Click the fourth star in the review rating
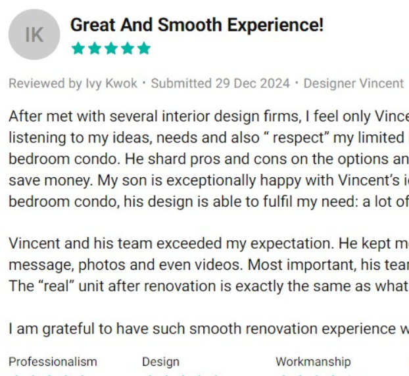The width and height of the screenshot is (409, 376). pos(128,49)
